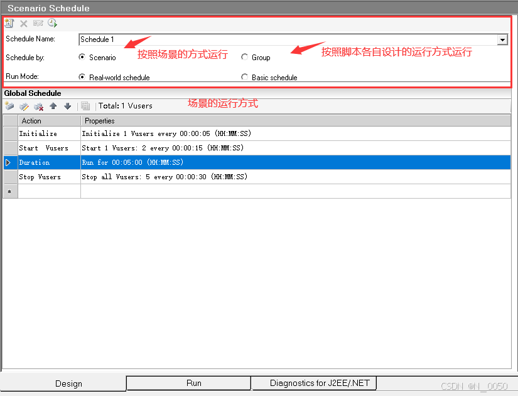Viewport: 518px width, 396px height.
Task: Click the Add Action brick icon
Action: (9, 106)
